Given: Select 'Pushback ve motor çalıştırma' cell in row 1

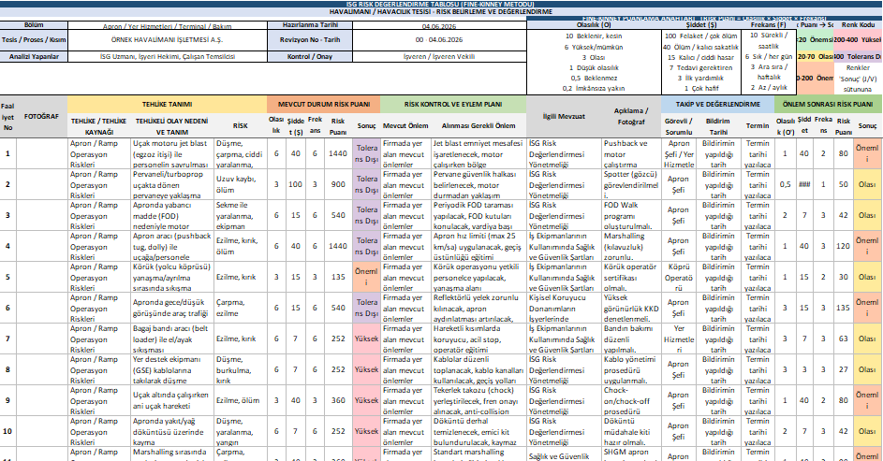Looking at the screenshot, I should [x=631, y=153].
